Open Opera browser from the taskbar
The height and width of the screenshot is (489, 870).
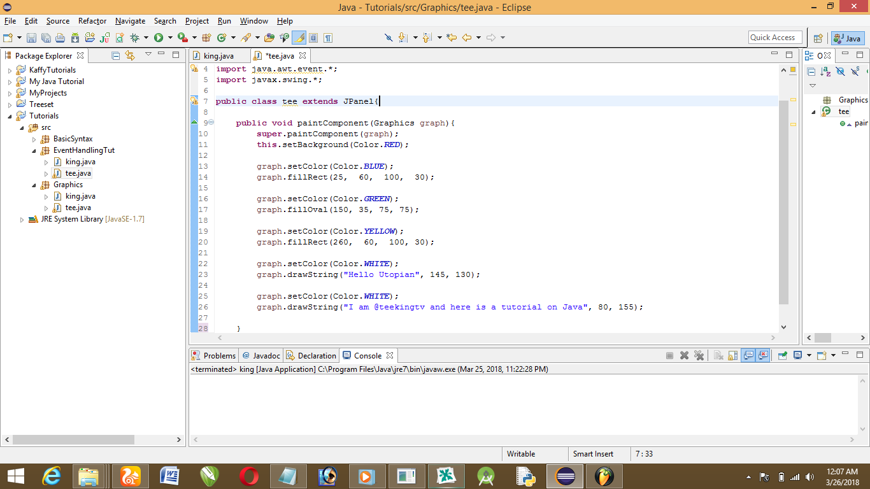249,476
